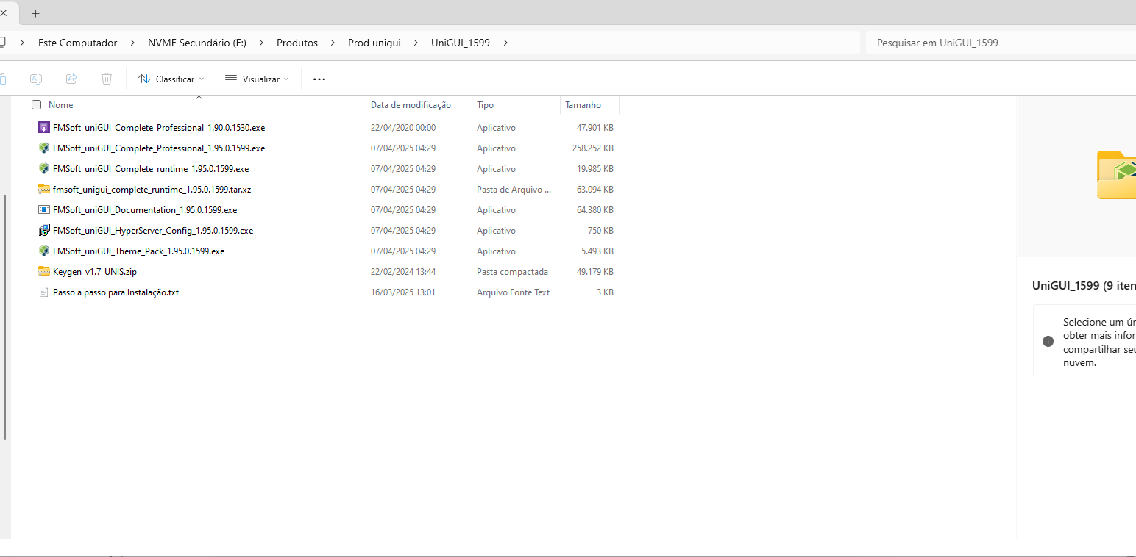This screenshot has width=1136, height=557.
Task: Click the Theme_Pack installer file icon
Action: 43,251
